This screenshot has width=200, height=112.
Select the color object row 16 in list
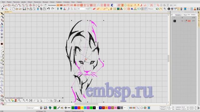184,21
